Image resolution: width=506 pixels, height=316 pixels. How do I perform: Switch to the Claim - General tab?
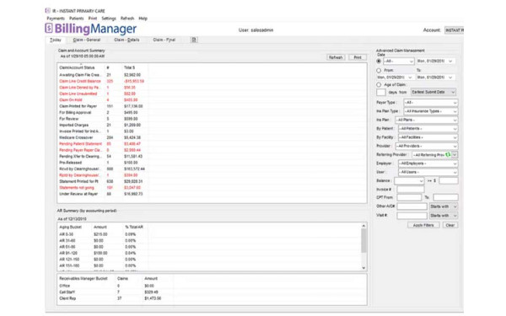87,40
